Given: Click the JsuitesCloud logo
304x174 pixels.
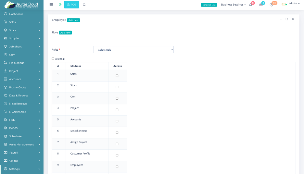Looking at the screenshot, I should click(x=21, y=5).
